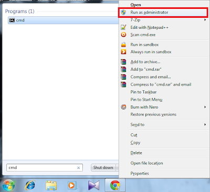210x192 pixels.
Task: Expand the 7-Zip submenu arrow
Action: (205, 20)
